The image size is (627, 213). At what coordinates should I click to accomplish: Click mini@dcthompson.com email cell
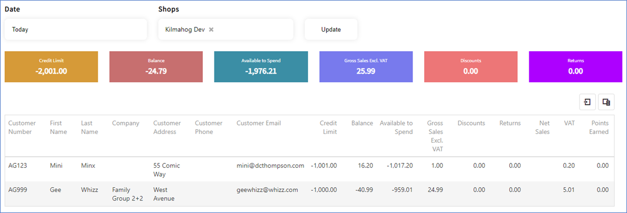tap(270, 166)
